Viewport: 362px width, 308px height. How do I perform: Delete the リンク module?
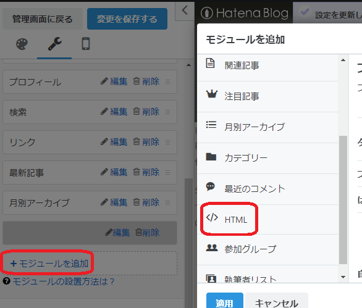click(x=146, y=142)
